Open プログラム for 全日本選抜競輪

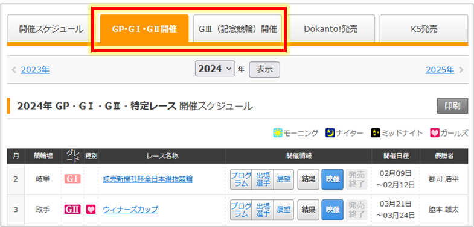[242, 179]
